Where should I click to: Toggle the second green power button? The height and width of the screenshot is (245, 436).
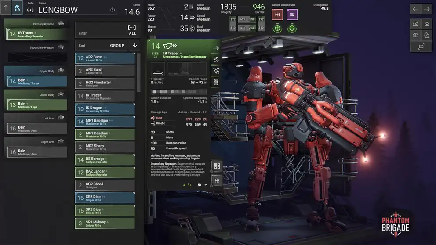(x=292, y=29)
